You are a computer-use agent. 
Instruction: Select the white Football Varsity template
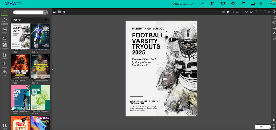coord(20,36)
